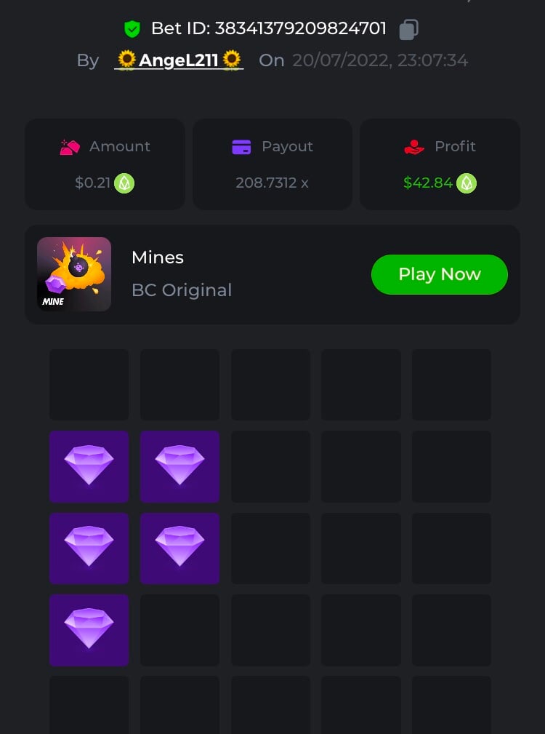Click the coin icon beside $42.84
The image size is (545, 734).
tap(467, 183)
